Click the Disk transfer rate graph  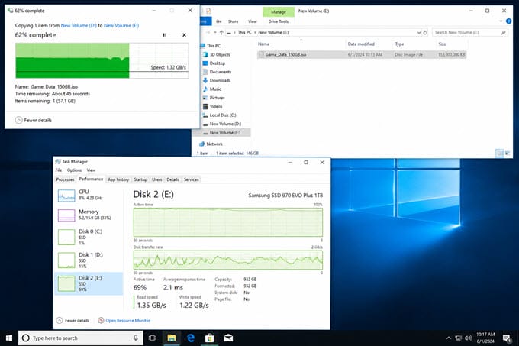[x=227, y=260]
